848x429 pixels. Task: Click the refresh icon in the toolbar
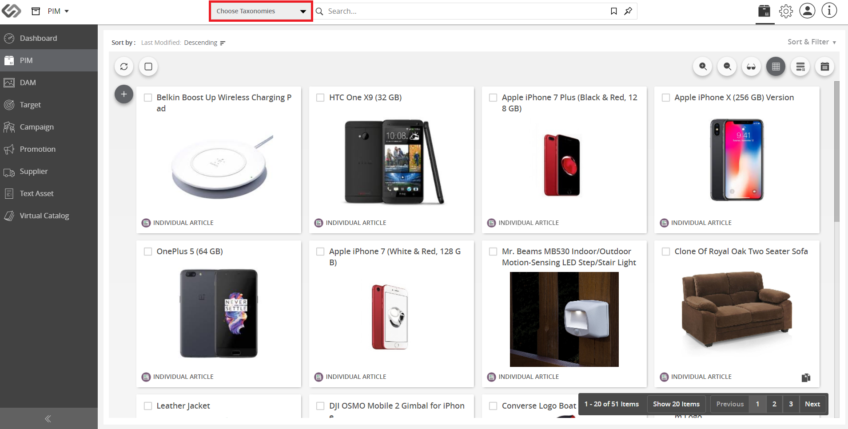[124, 67]
